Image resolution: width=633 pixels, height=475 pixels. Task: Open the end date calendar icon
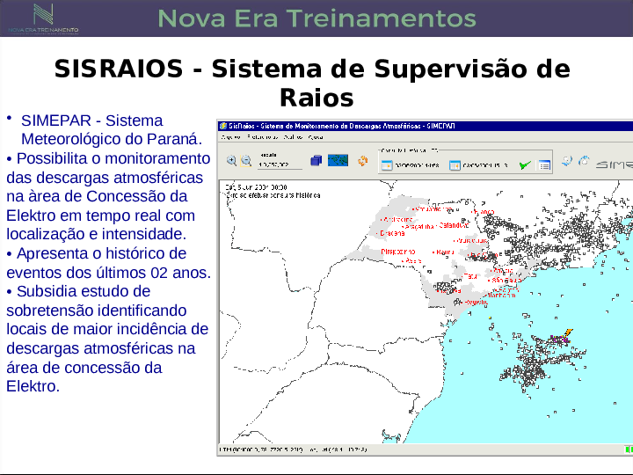click(x=455, y=165)
